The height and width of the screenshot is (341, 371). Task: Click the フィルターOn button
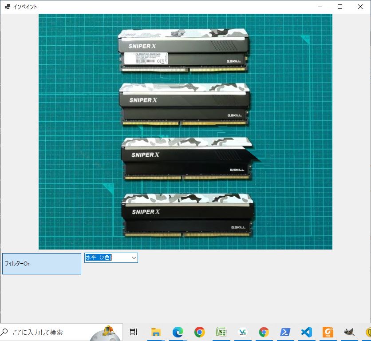[x=42, y=264]
